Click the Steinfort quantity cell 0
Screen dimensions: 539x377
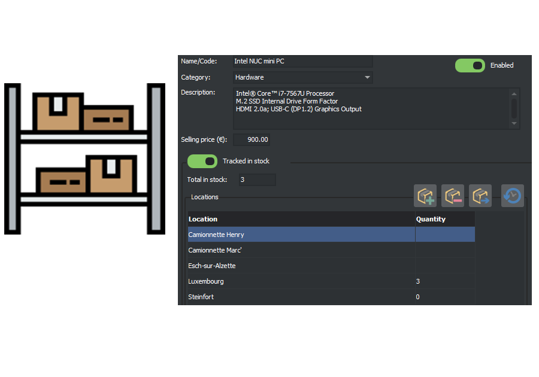coord(445,297)
